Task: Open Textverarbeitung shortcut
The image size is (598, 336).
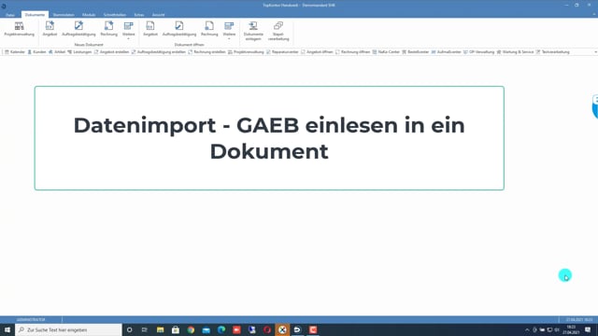Action: point(552,52)
